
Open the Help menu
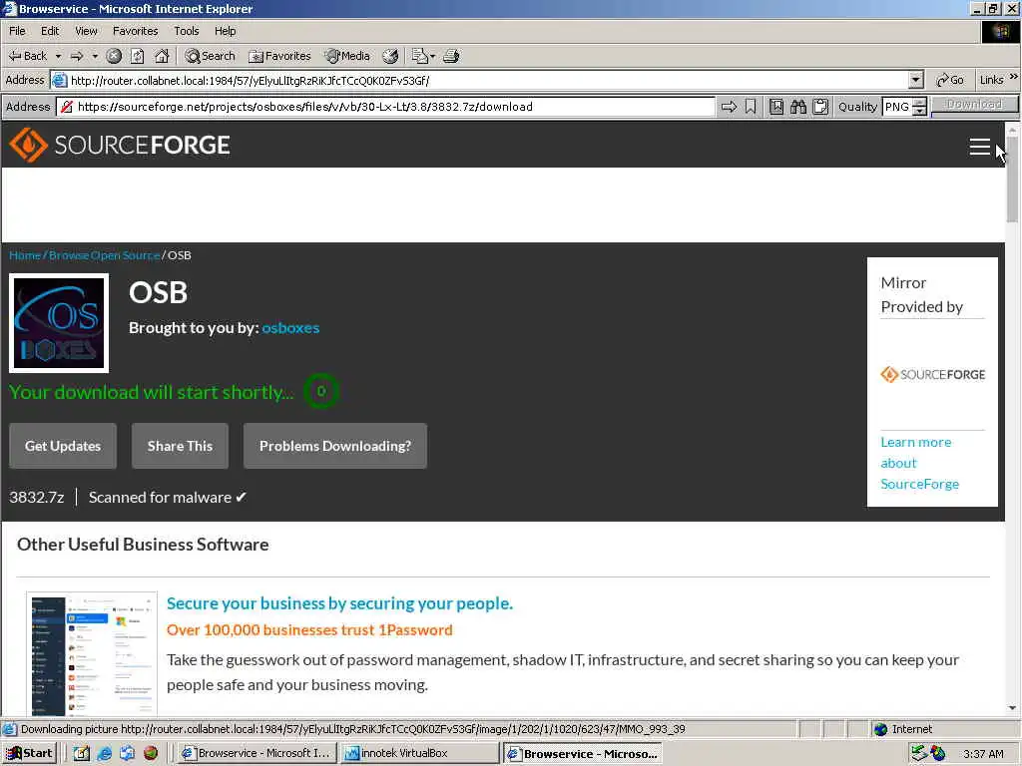click(225, 31)
